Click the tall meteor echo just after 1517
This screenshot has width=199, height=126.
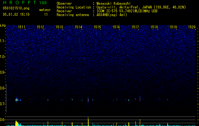[x=140, y=98]
